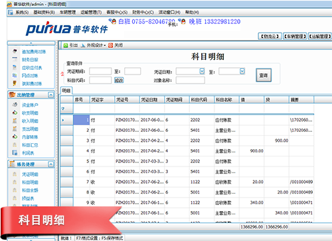Click the 【物流云】 shortcut button

tap(270, 36)
